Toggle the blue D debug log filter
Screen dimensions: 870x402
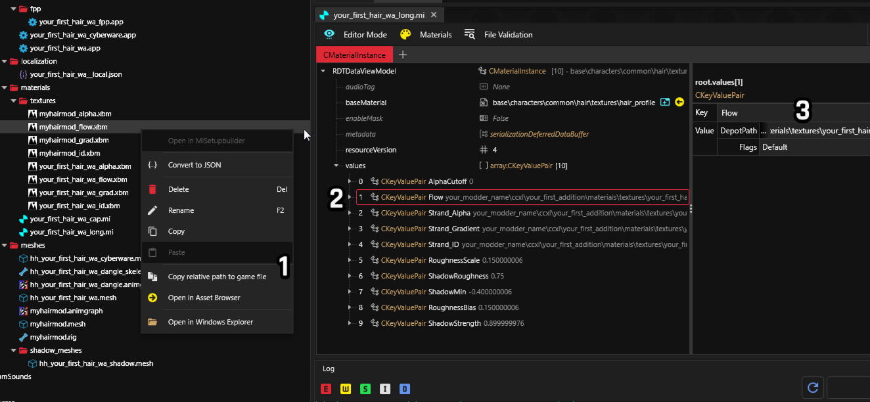405,389
